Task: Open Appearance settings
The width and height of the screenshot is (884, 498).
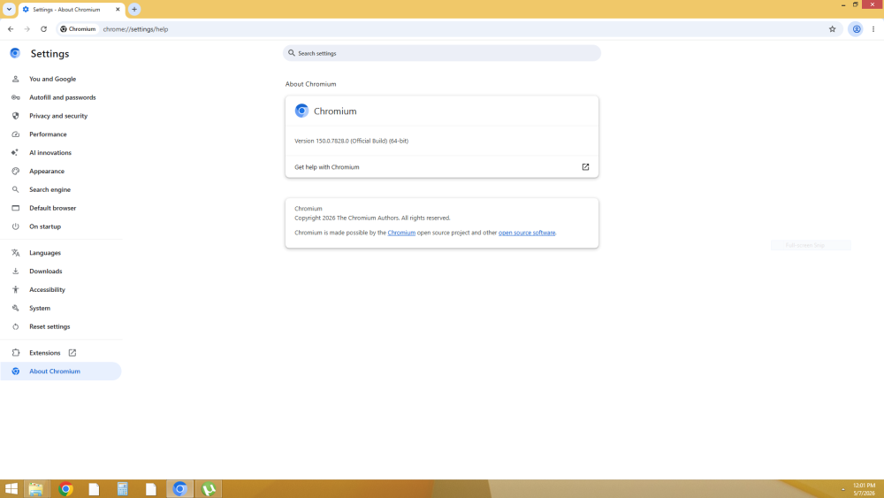Action: (x=47, y=171)
